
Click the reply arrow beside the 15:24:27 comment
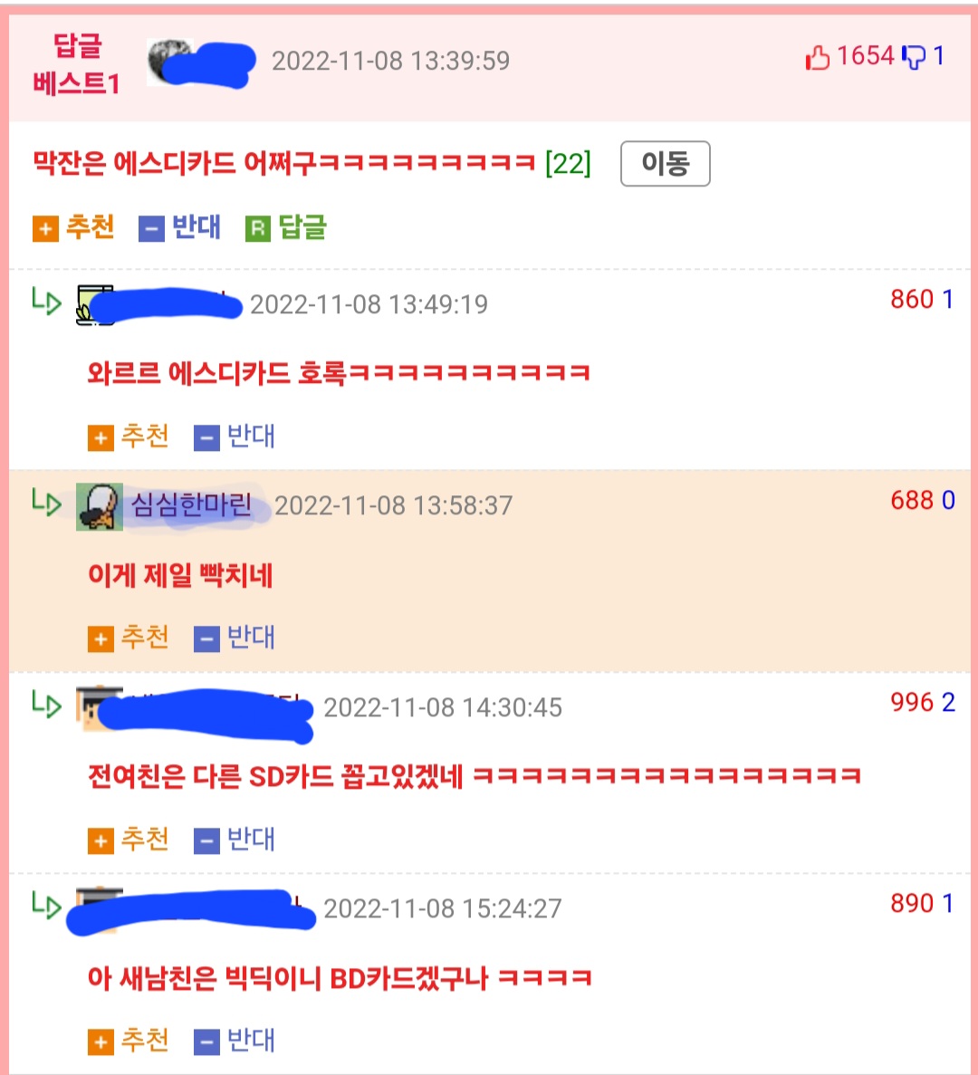[46, 906]
